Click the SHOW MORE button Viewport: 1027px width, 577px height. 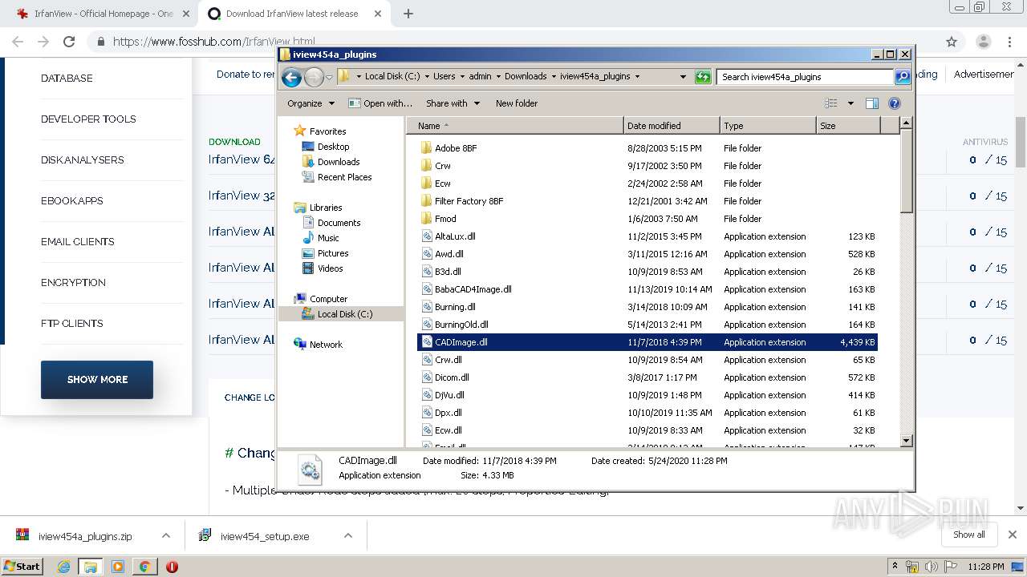pyautogui.click(x=97, y=379)
